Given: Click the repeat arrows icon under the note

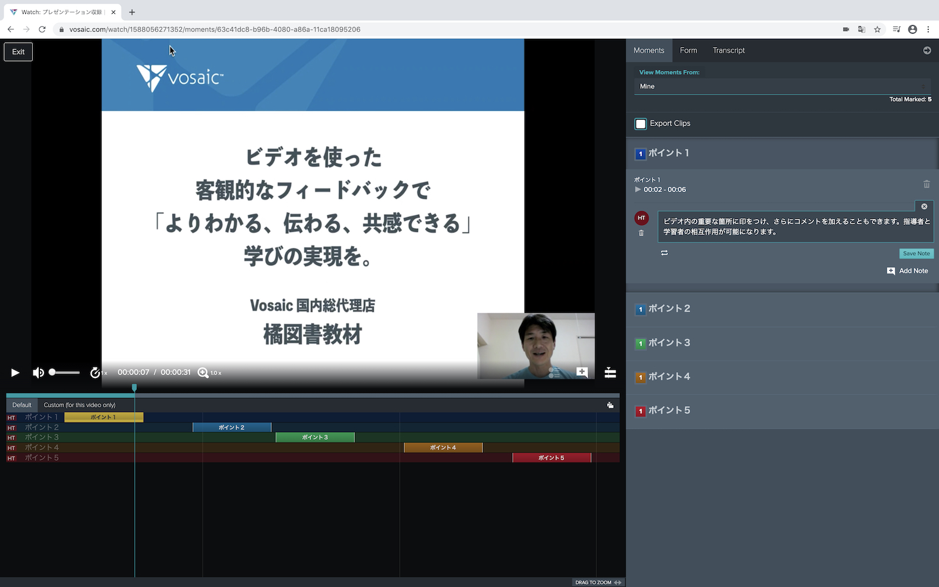Looking at the screenshot, I should [x=664, y=253].
